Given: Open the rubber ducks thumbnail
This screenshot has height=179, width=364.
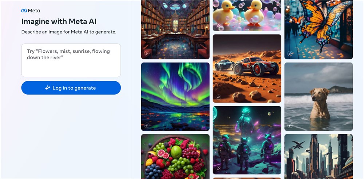Looking at the screenshot, I should pos(247,16).
